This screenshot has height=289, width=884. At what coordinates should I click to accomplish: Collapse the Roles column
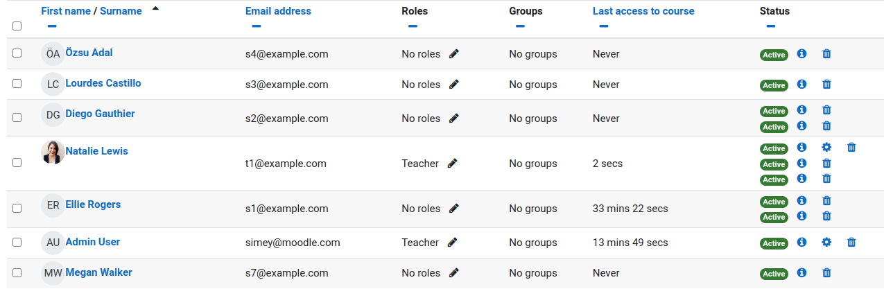[413, 26]
